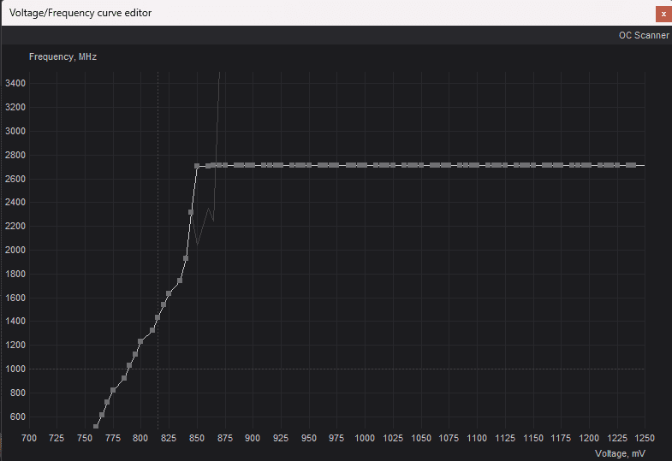Image resolution: width=672 pixels, height=461 pixels.
Task: Click the 925 voltage axis value
Action: pyautogui.click(x=281, y=438)
